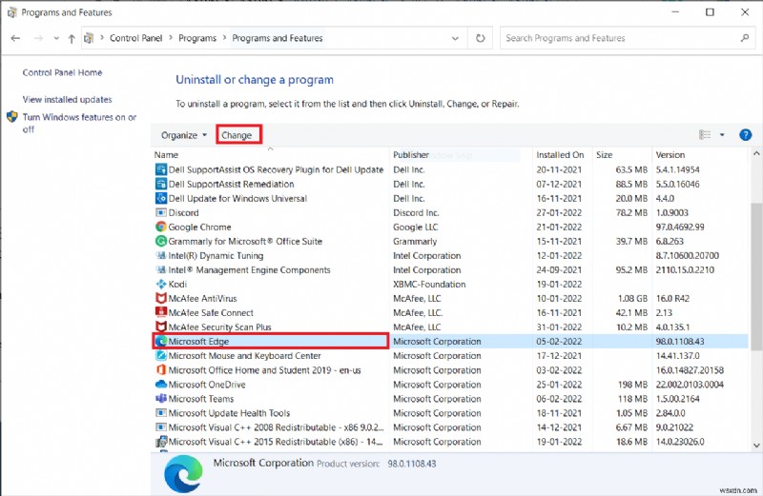Viewport: 763px width, 496px height.
Task: Select the Discord program name
Action: click(183, 212)
